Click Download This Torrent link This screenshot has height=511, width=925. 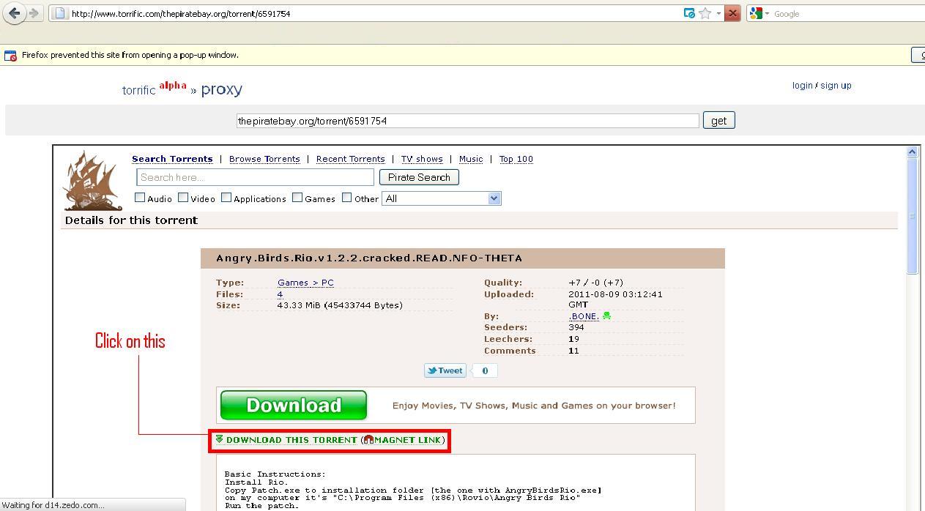(x=291, y=440)
